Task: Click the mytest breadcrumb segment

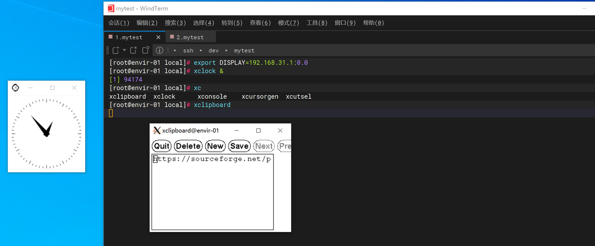Action: 244,50
